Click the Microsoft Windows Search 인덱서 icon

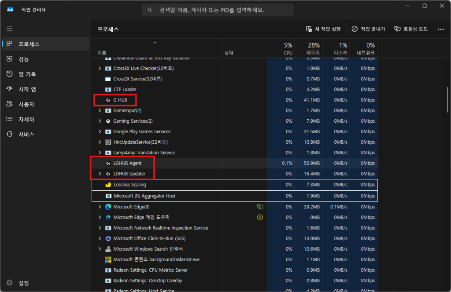tap(108, 249)
